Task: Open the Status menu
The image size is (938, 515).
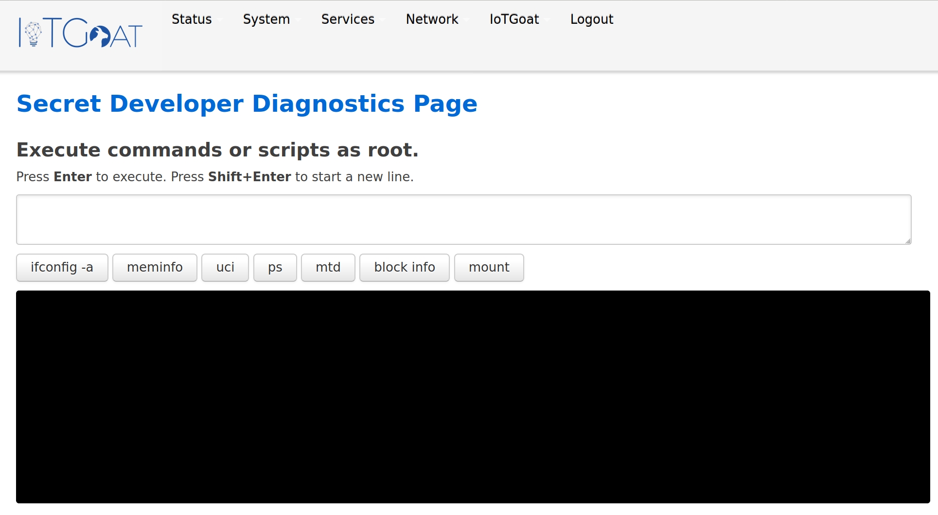Action: tap(192, 19)
